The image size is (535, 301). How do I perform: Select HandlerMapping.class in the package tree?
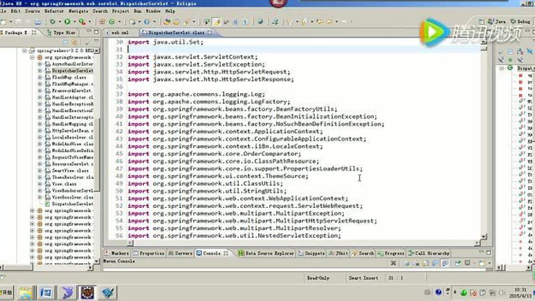pos(72,124)
